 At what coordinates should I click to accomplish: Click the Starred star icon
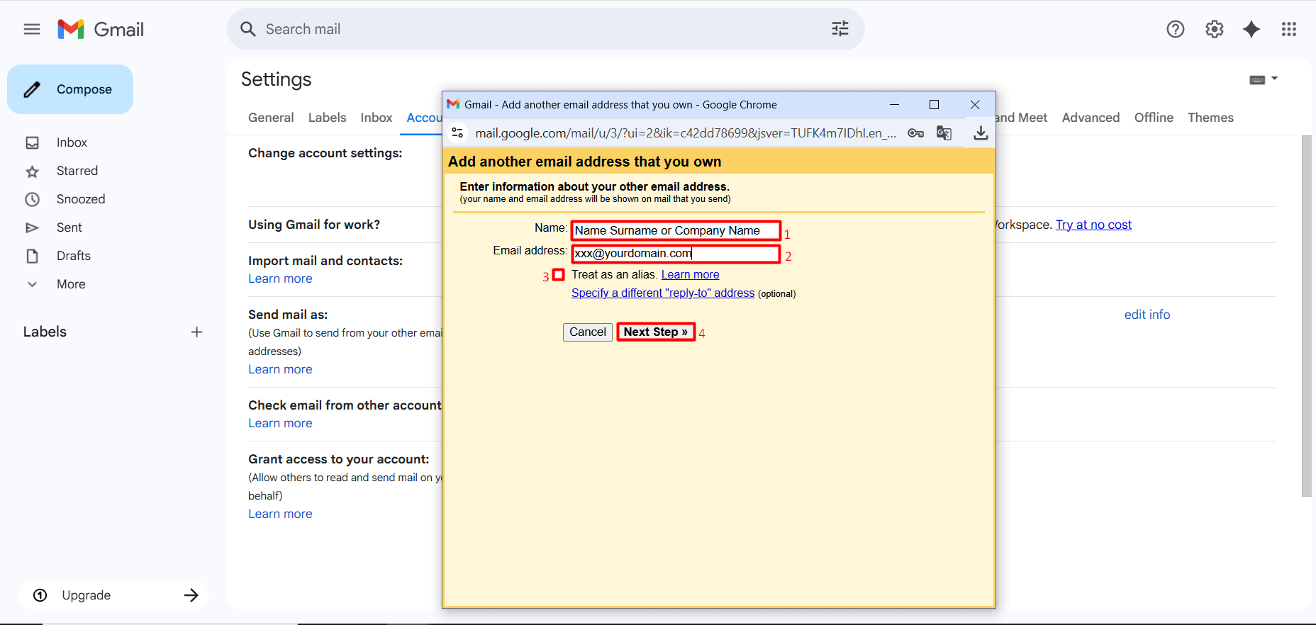(x=33, y=171)
